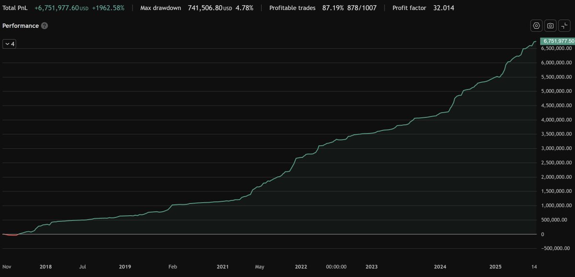The width and height of the screenshot is (575, 277).
Task: Click the 1,000,000.00 axis label
Action: (557, 205)
